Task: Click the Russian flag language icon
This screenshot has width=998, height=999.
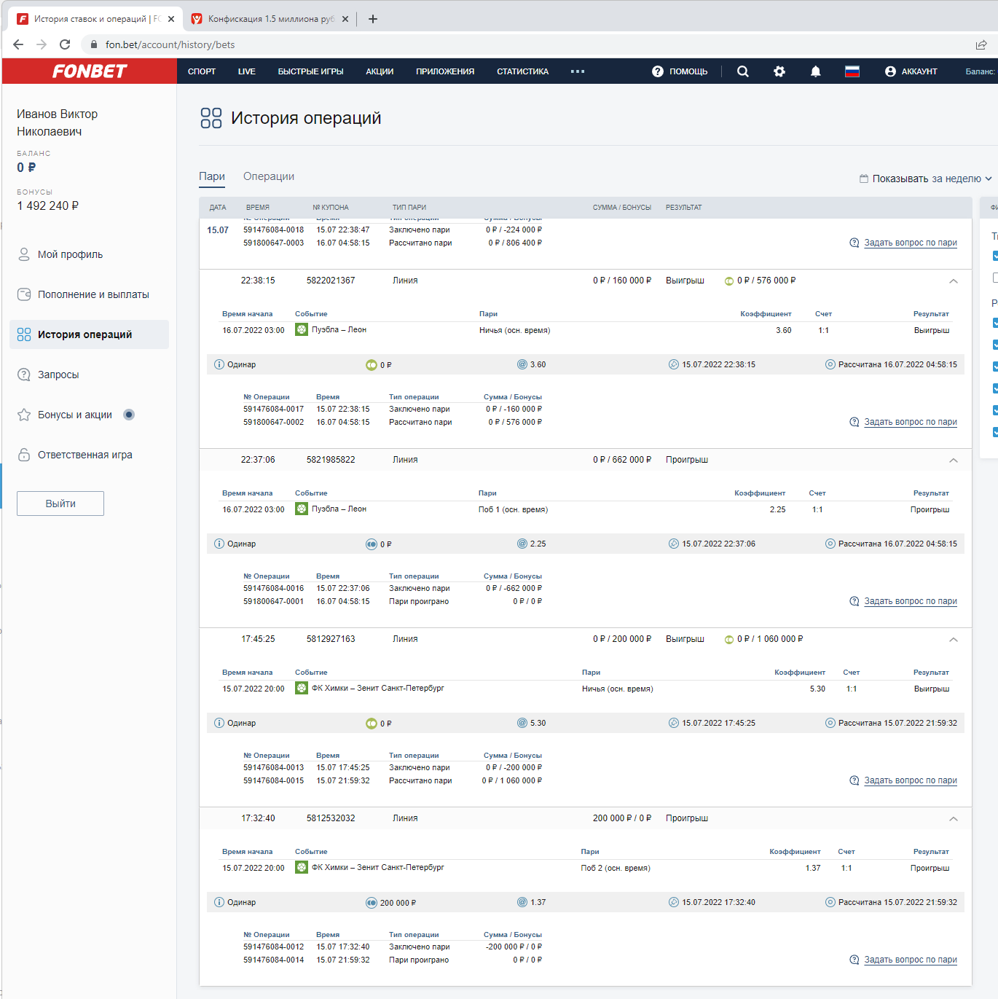Action: point(852,71)
